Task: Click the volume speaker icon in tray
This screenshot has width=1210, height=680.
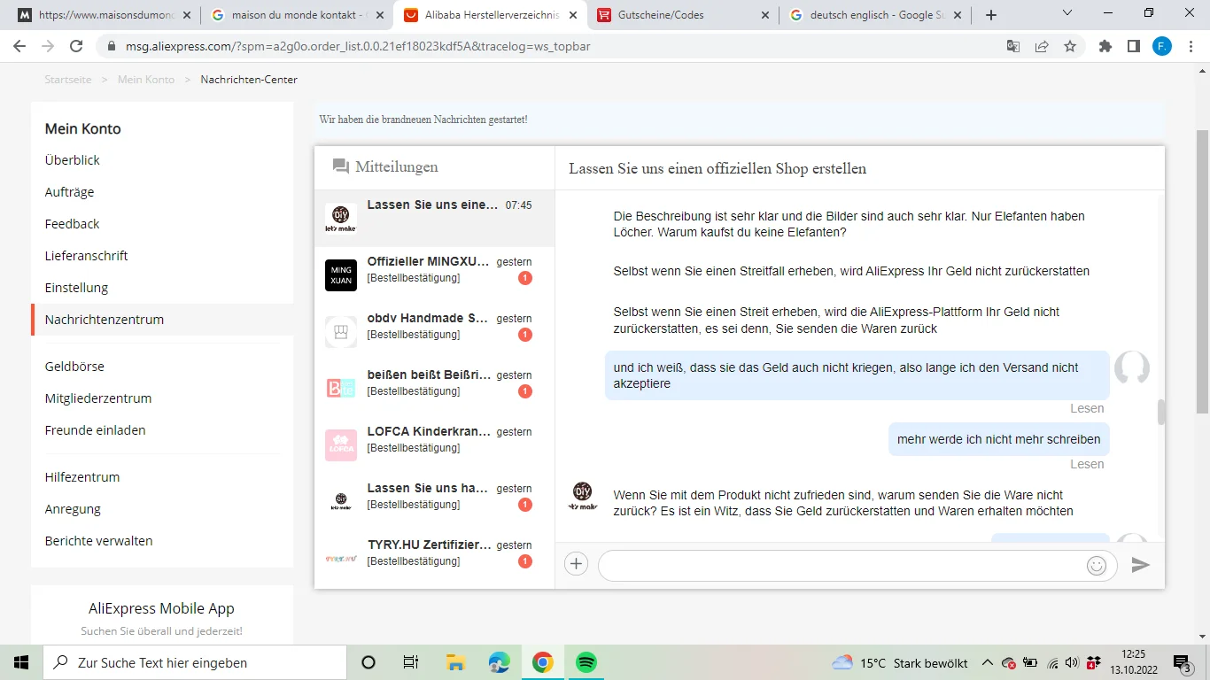Action: 1072,662
